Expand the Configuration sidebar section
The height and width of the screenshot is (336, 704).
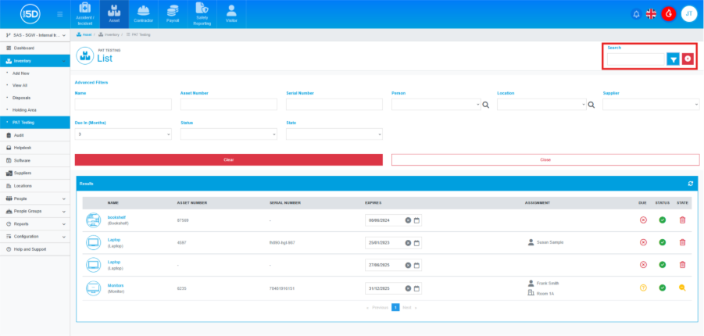pos(34,236)
